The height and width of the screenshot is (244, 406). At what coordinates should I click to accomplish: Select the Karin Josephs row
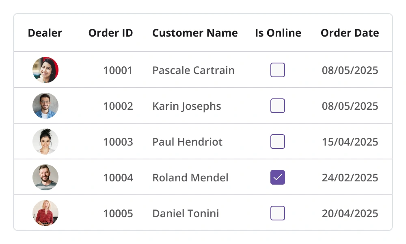coord(186,106)
